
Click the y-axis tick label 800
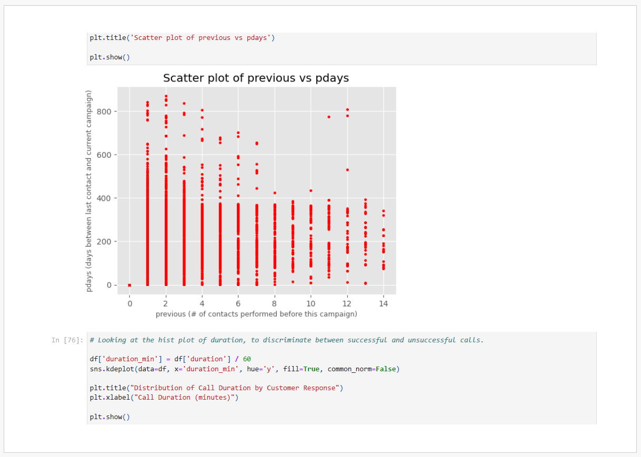click(103, 111)
